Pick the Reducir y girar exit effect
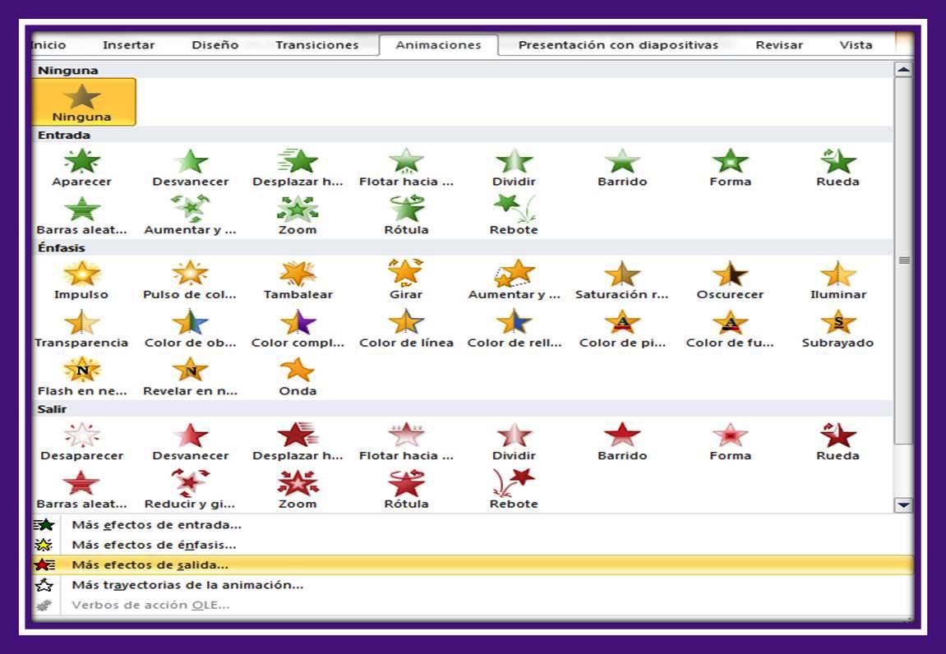Image resolution: width=946 pixels, height=654 pixels. click(191, 490)
